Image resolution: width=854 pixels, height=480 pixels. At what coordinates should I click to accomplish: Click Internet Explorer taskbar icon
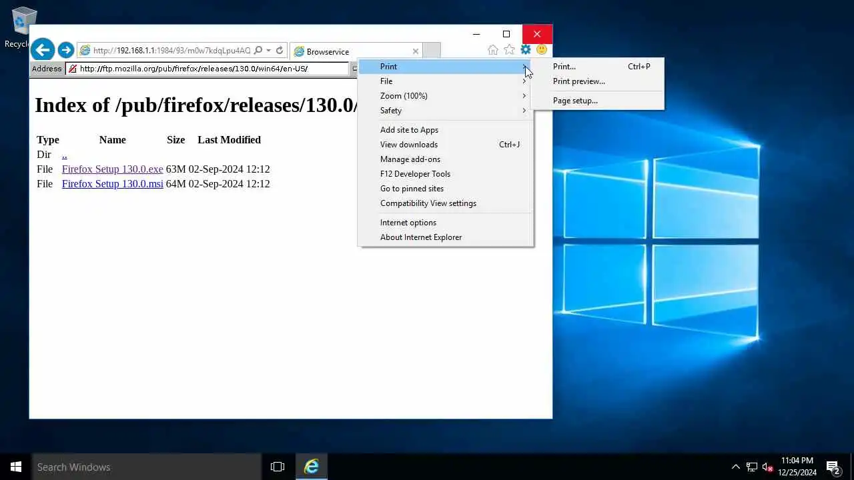tap(311, 467)
